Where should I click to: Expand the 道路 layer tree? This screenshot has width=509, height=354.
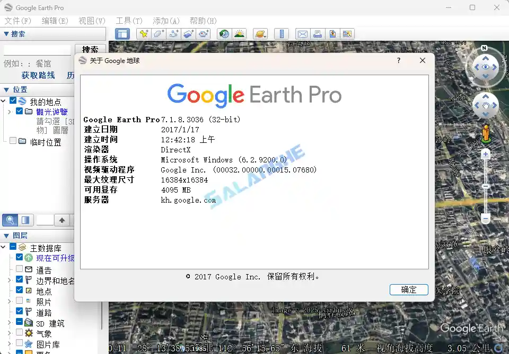tap(9, 312)
